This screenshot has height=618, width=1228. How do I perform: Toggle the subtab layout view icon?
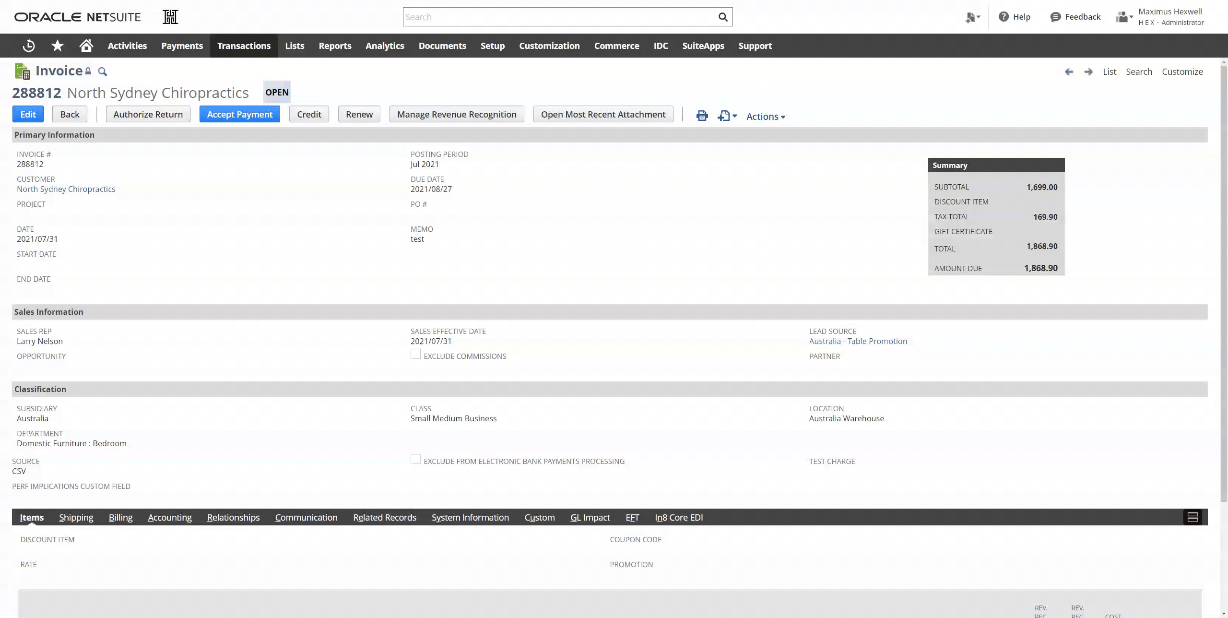pos(1193,517)
